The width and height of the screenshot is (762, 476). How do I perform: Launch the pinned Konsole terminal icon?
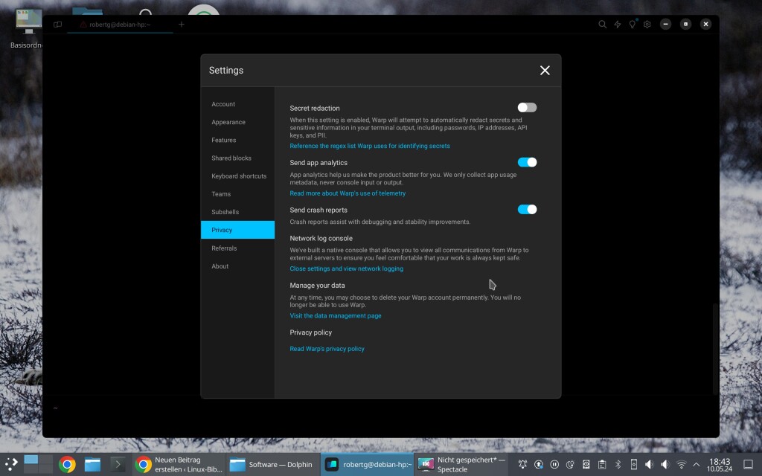click(117, 465)
